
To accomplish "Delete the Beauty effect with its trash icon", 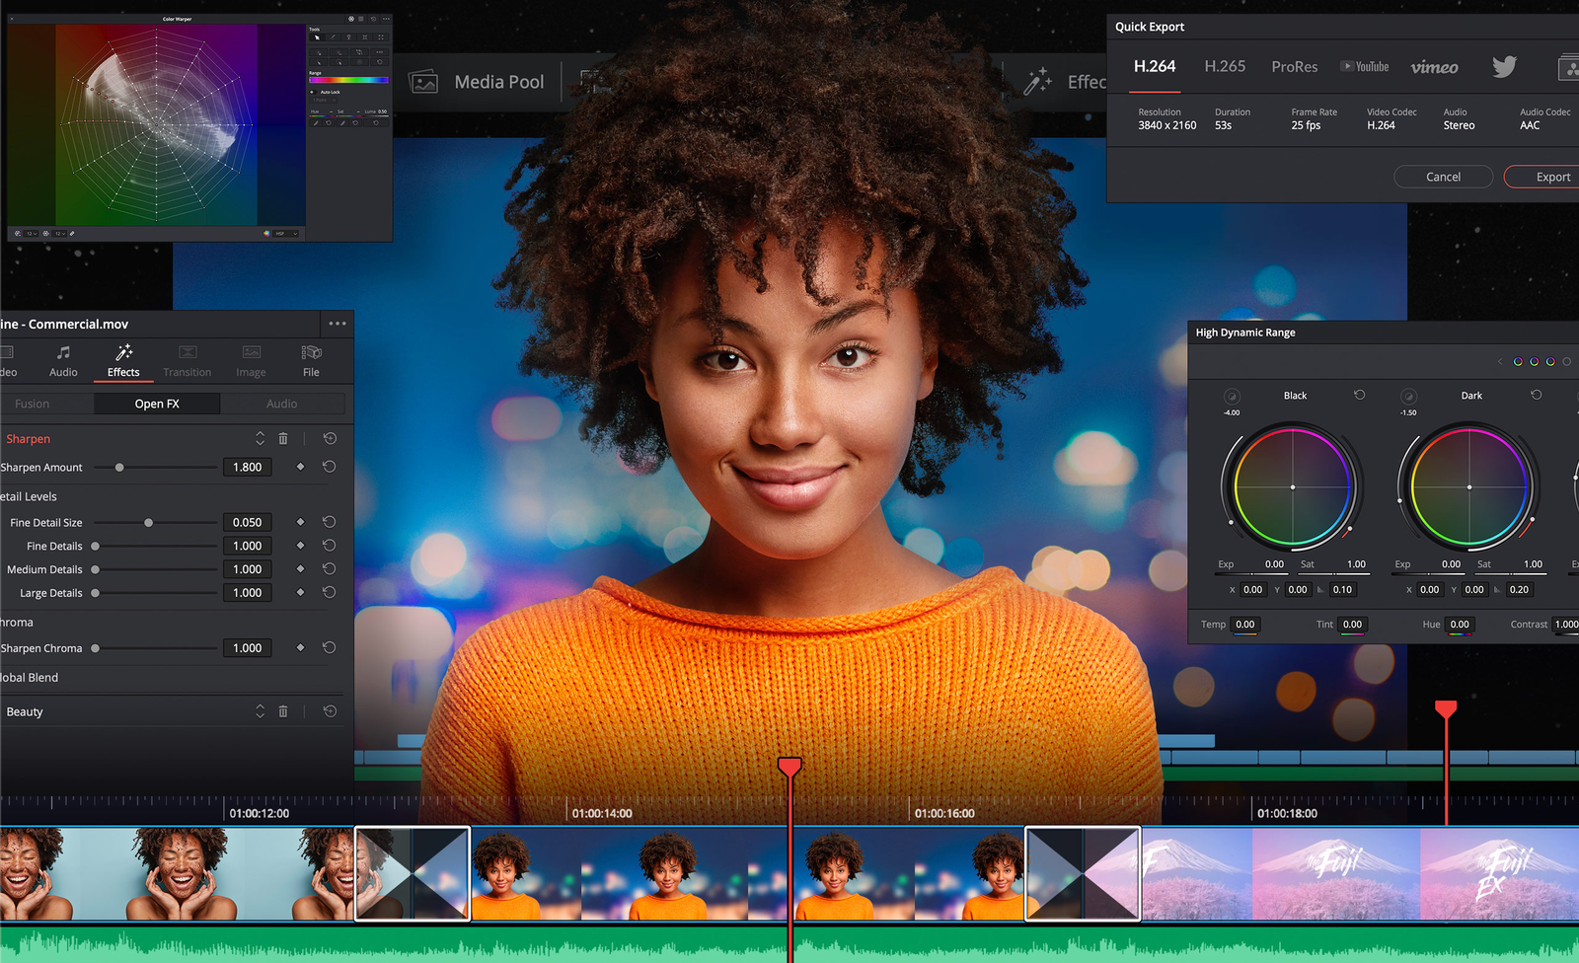I will [x=283, y=711].
